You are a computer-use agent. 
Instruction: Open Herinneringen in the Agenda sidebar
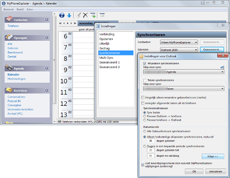click(x=17, y=79)
